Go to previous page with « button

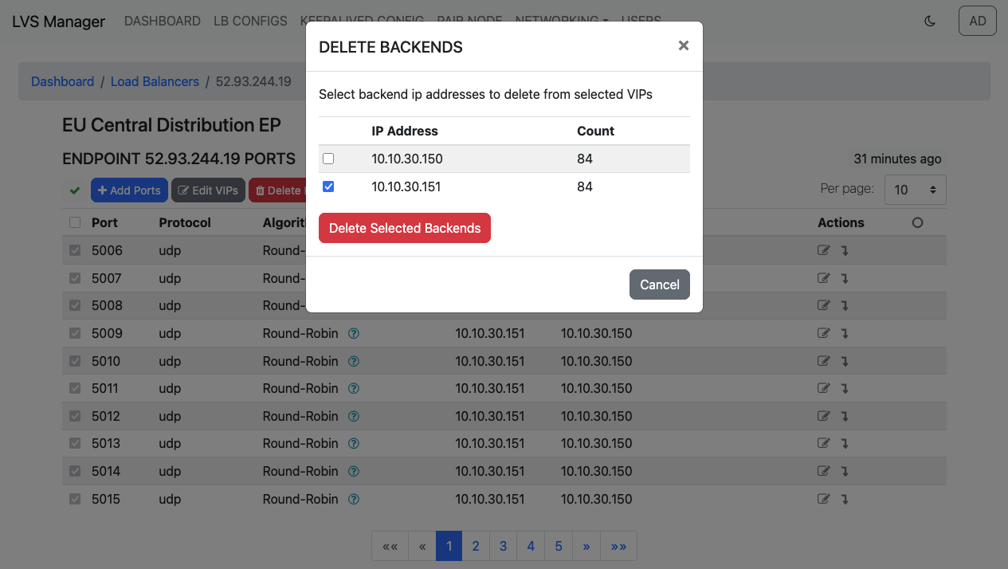[422, 546]
